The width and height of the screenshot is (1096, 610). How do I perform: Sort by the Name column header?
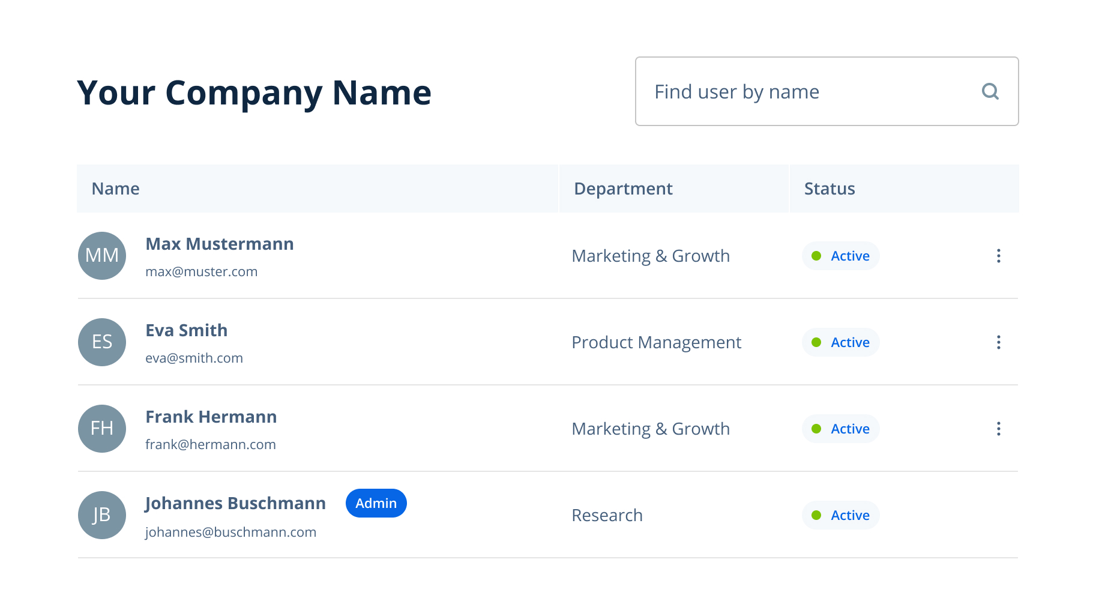coord(116,189)
